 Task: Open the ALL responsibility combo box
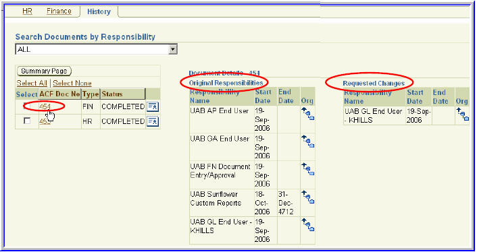96,49
